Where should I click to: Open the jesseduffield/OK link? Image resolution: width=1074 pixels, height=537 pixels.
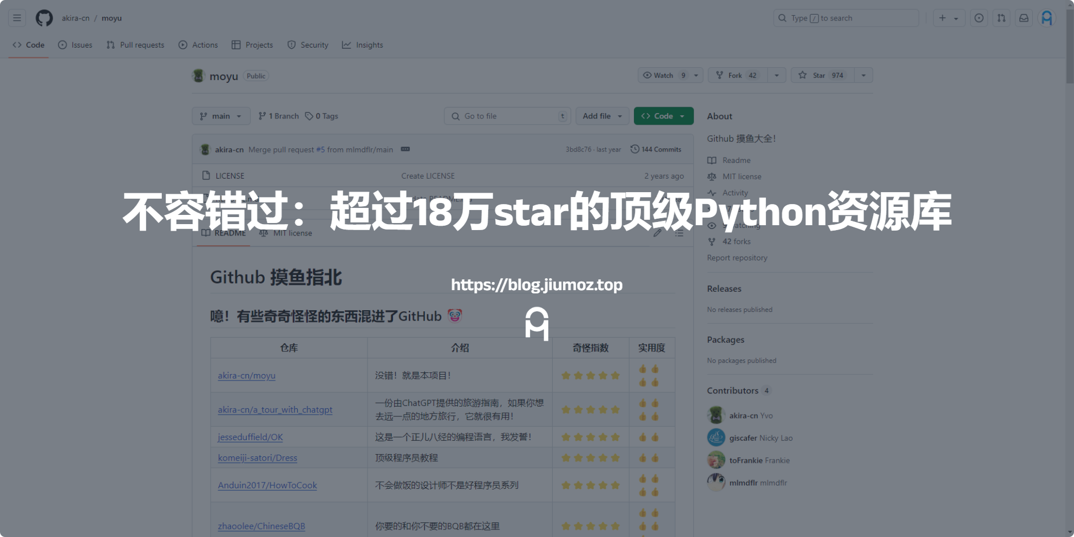point(250,437)
